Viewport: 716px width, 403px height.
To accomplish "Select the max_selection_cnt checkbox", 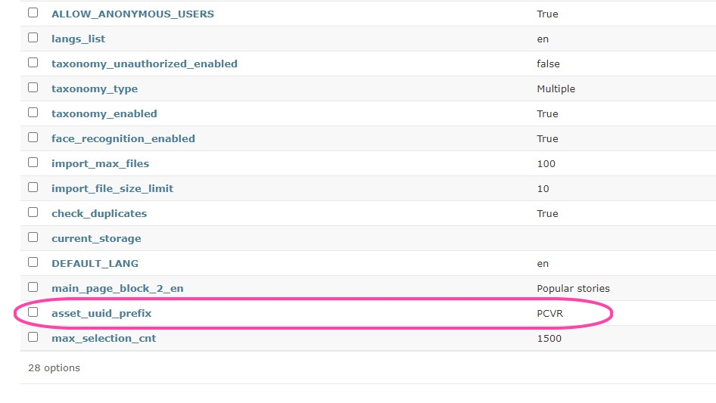I will (33, 336).
